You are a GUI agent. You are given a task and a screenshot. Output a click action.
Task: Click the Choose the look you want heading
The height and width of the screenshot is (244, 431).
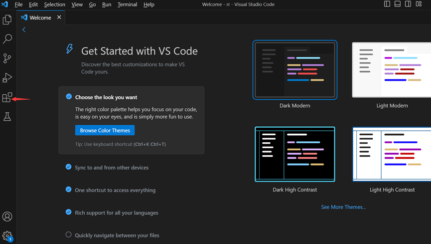coord(106,97)
